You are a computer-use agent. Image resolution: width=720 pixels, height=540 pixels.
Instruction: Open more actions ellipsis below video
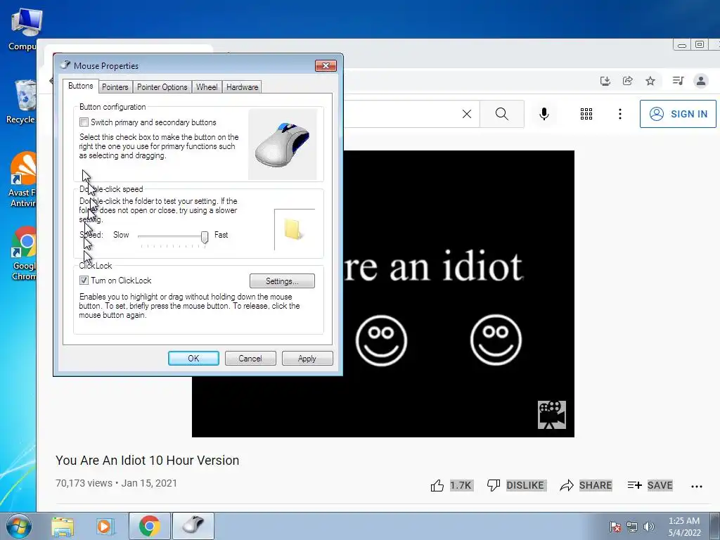point(697,487)
